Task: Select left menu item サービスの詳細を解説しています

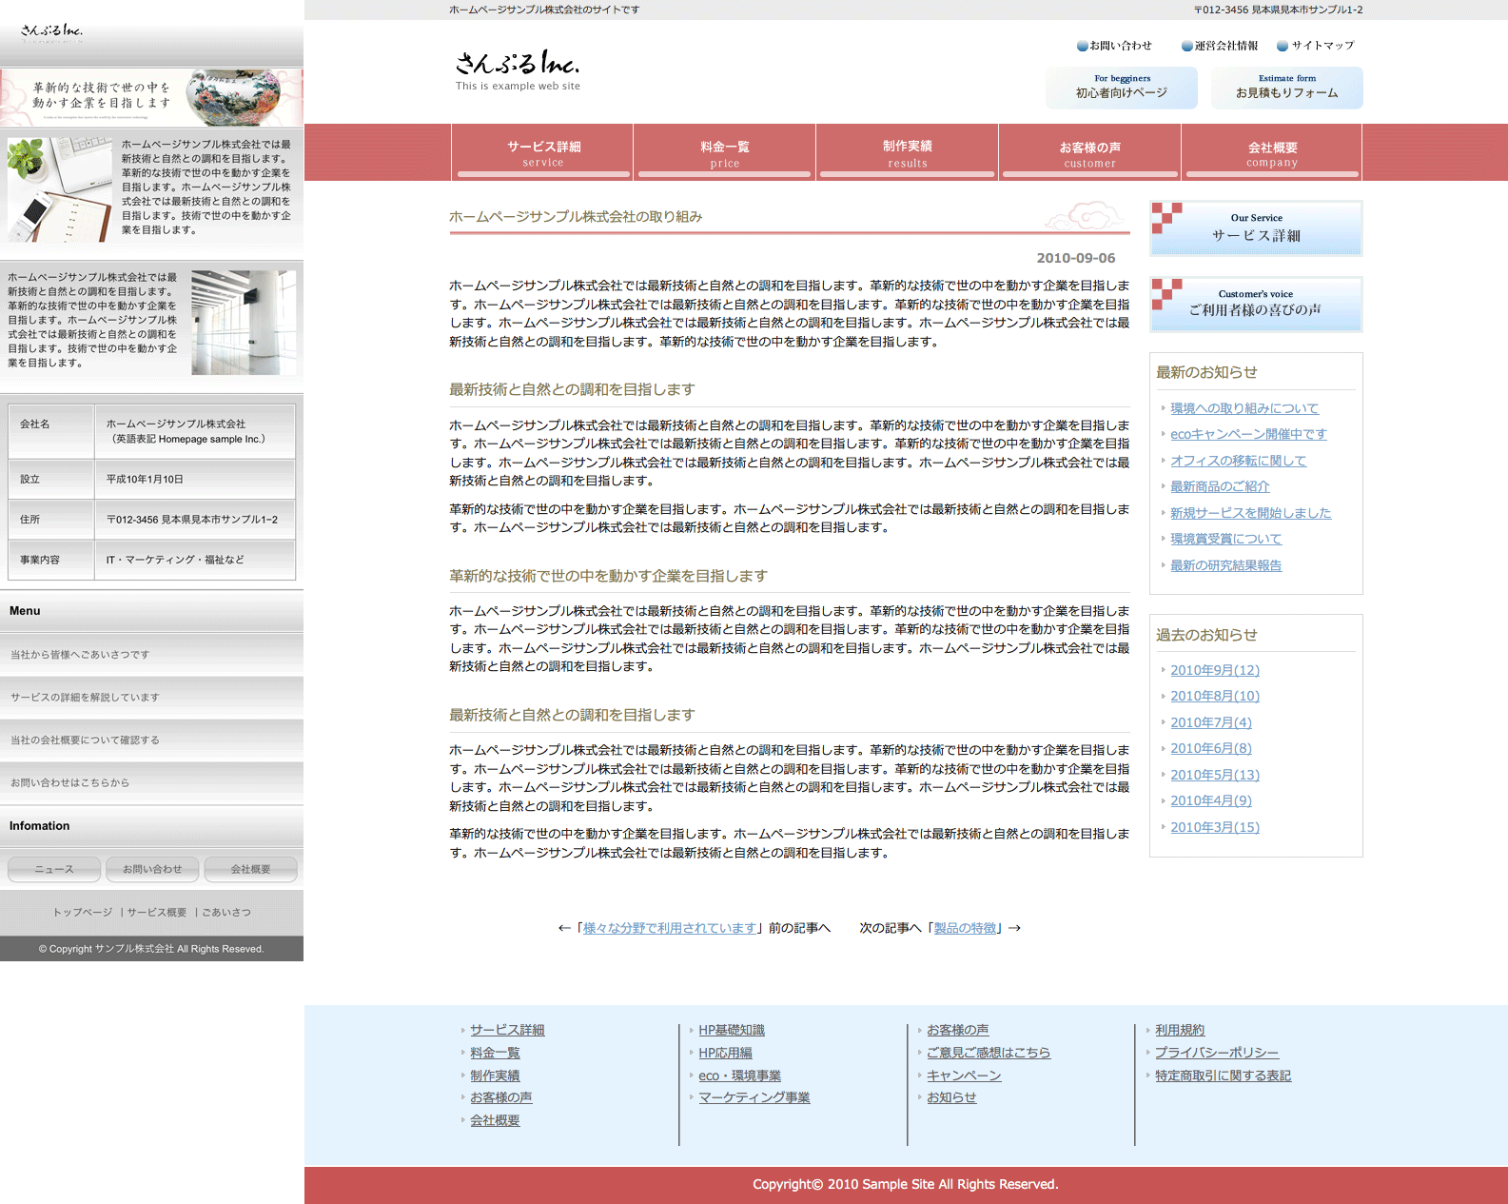Action: pyautogui.click(x=86, y=698)
